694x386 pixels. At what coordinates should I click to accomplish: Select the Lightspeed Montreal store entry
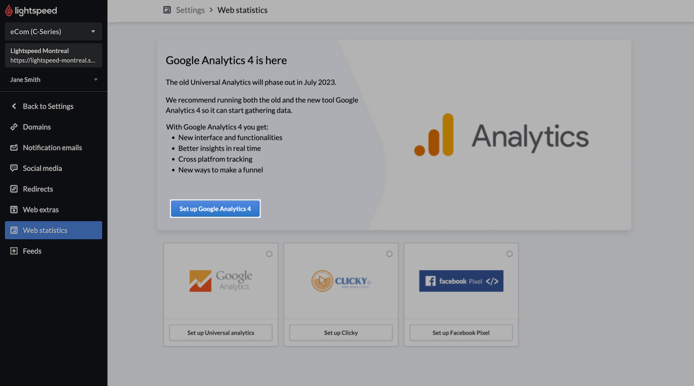click(x=54, y=55)
